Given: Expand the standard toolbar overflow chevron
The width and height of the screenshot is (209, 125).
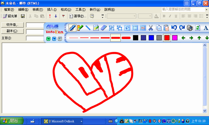Looking at the screenshot, I should (x=102, y=16).
